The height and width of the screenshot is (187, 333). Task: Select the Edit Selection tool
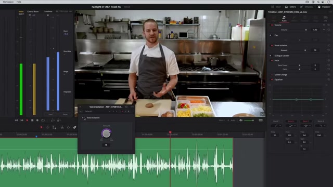click(x=54, y=127)
